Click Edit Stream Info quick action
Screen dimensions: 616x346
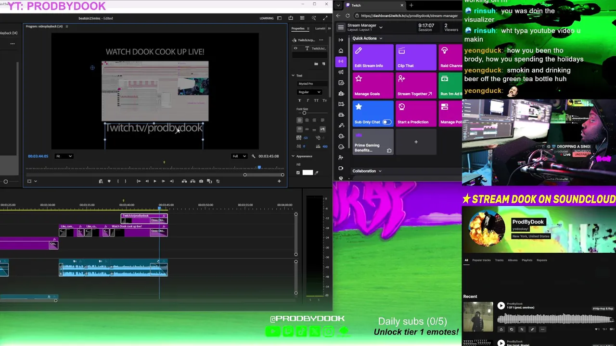pyautogui.click(x=373, y=57)
